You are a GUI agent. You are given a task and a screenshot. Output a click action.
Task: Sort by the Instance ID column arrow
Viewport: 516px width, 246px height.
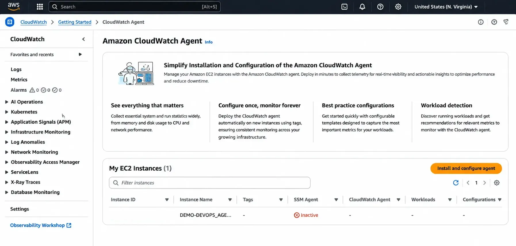pos(167,200)
